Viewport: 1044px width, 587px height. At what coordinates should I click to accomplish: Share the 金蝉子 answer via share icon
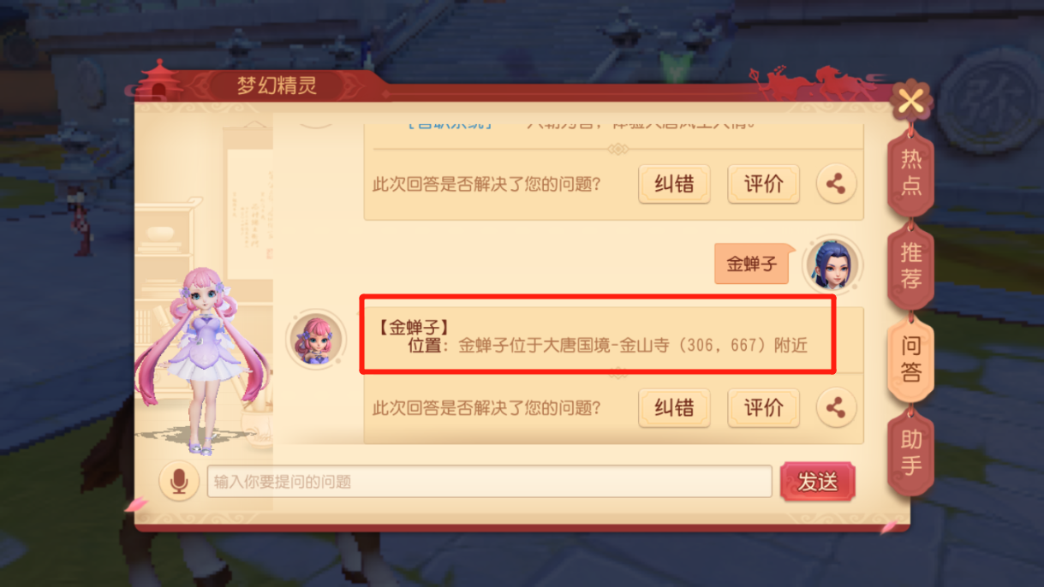point(836,408)
